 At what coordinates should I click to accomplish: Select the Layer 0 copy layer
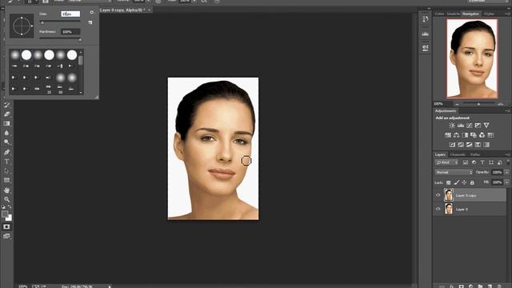470,195
